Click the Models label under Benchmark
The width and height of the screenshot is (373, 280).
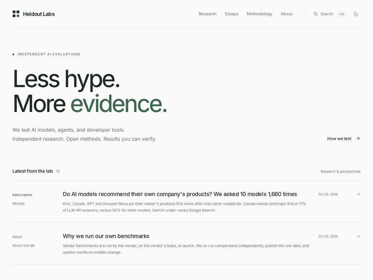tap(18, 203)
